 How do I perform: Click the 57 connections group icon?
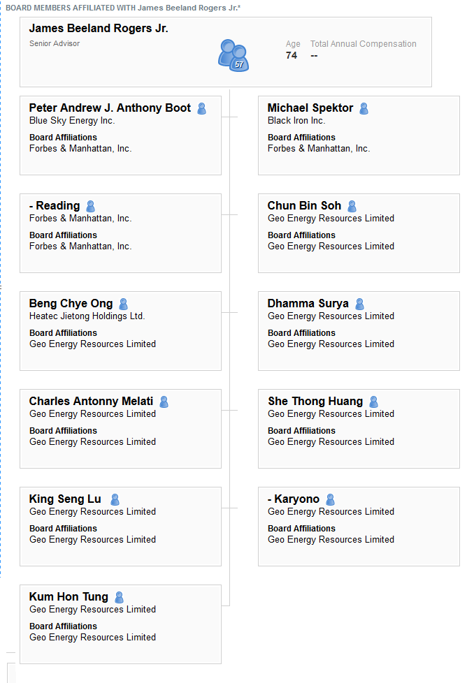coord(233,55)
